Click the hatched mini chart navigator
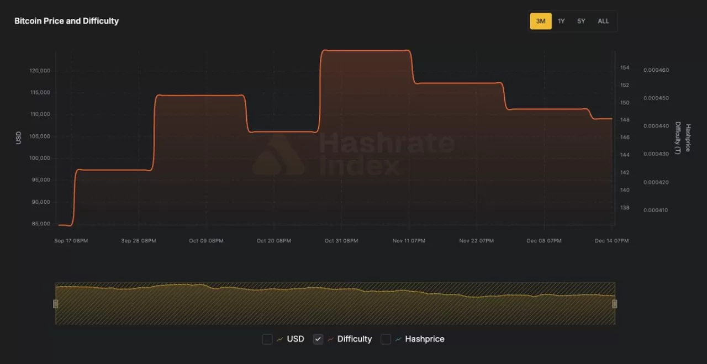 335,303
